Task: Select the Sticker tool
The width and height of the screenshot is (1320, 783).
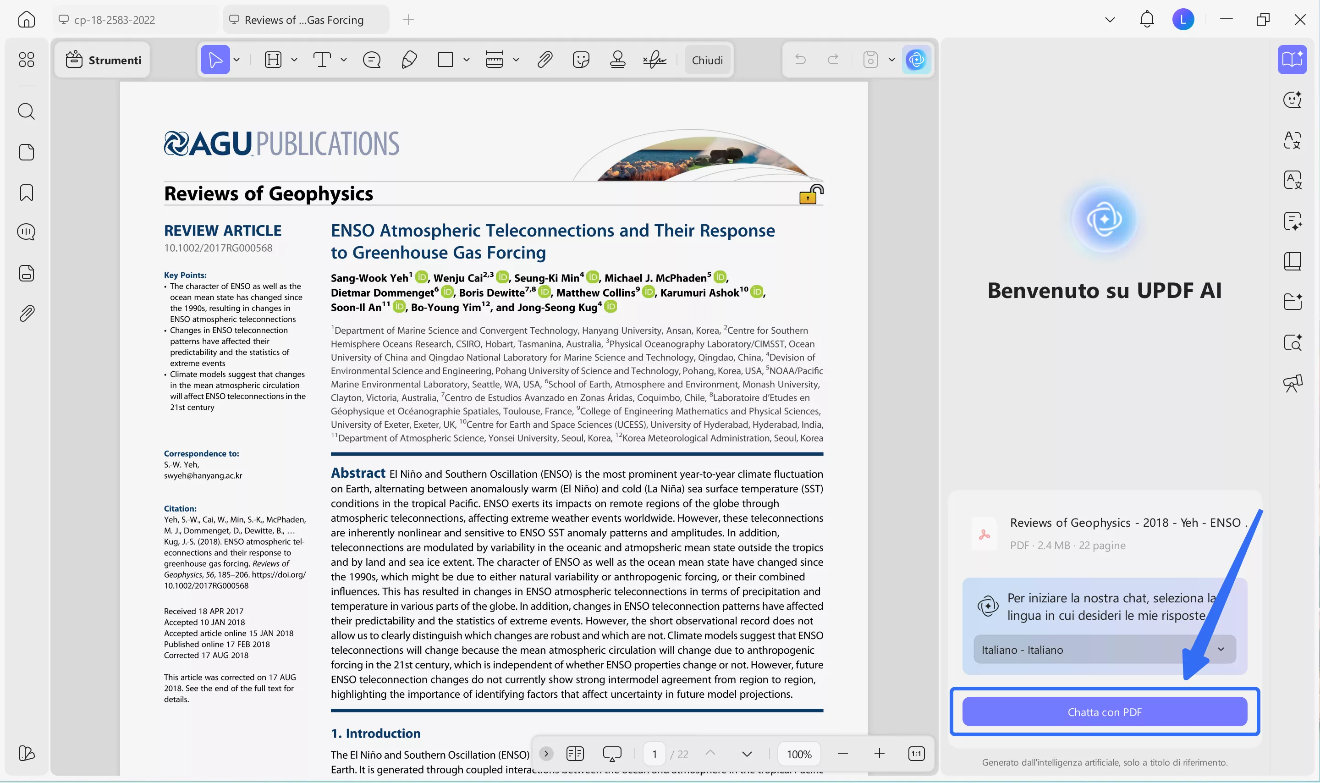Action: [x=581, y=60]
